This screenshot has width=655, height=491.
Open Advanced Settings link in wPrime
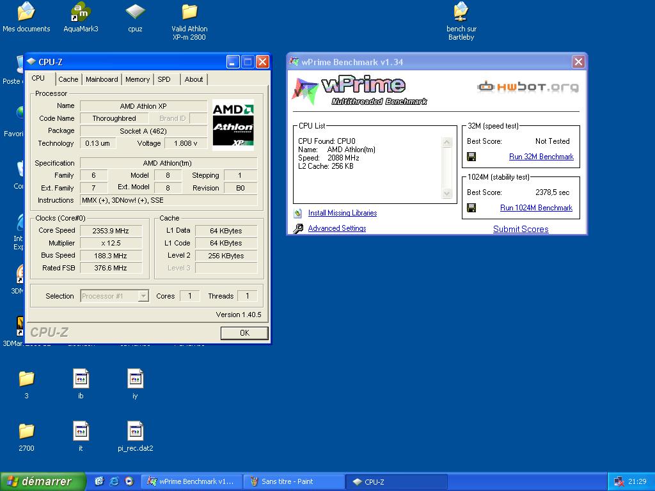tap(336, 228)
